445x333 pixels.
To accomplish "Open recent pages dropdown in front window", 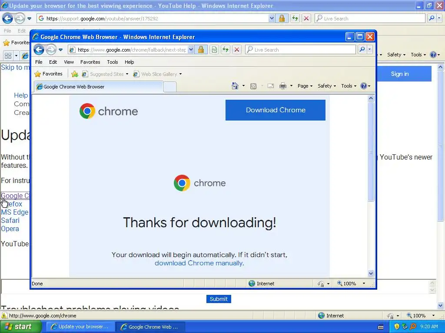I will 61,50.
